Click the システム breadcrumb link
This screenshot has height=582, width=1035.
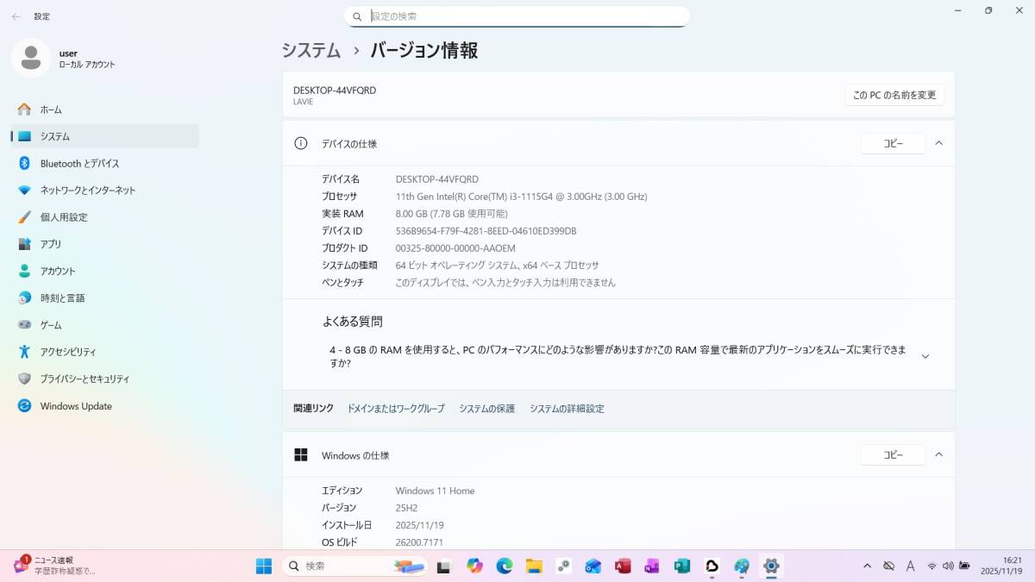point(310,51)
